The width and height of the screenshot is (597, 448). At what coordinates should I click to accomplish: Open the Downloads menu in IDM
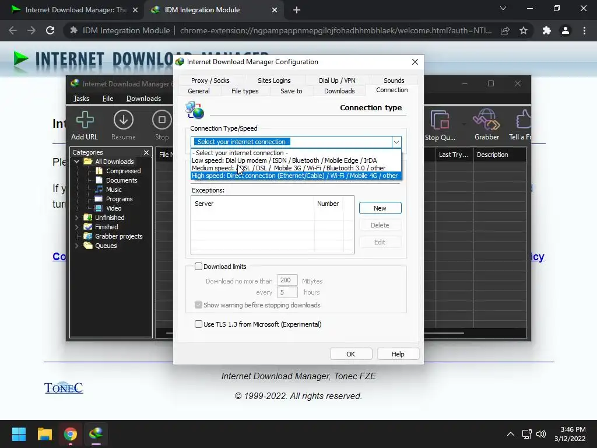(x=143, y=99)
